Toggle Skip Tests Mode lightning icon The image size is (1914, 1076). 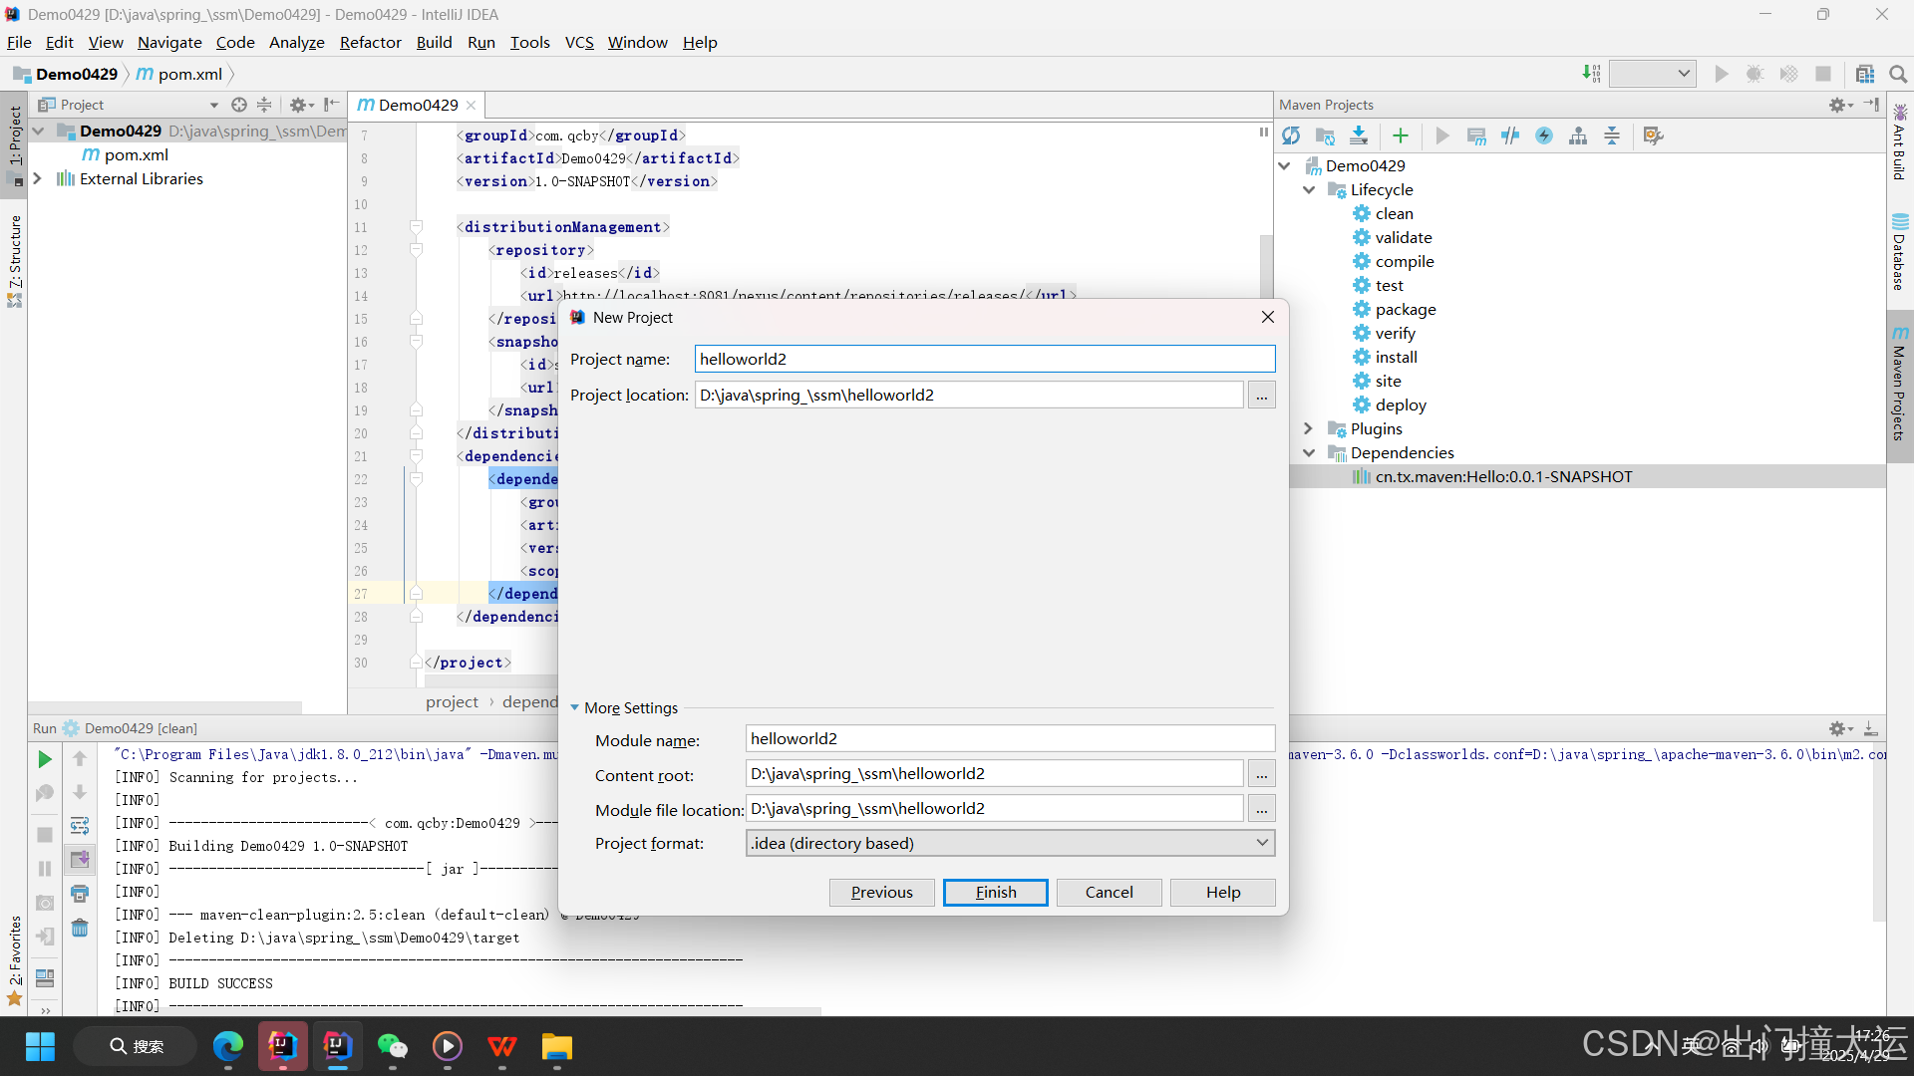1544,136
